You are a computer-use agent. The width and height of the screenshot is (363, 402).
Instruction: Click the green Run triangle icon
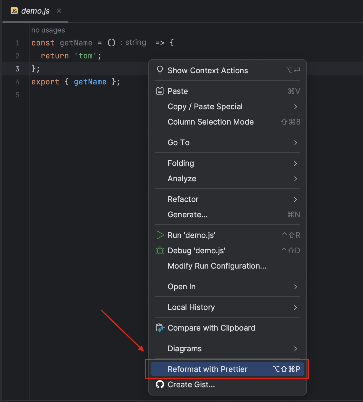(x=160, y=235)
